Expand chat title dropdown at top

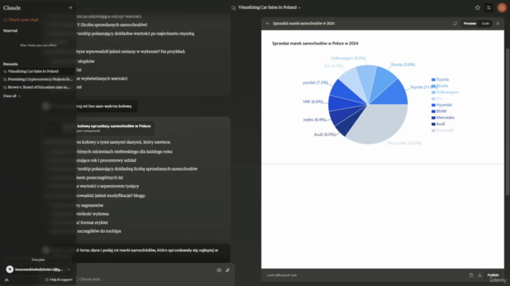click(x=300, y=7)
